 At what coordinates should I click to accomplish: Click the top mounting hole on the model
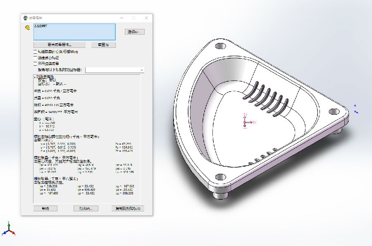pos(220,45)
